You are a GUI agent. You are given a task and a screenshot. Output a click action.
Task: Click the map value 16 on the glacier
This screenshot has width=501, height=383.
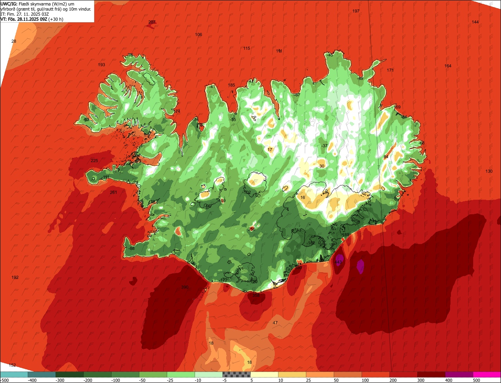pyautogui.click(x=303, y=197)
